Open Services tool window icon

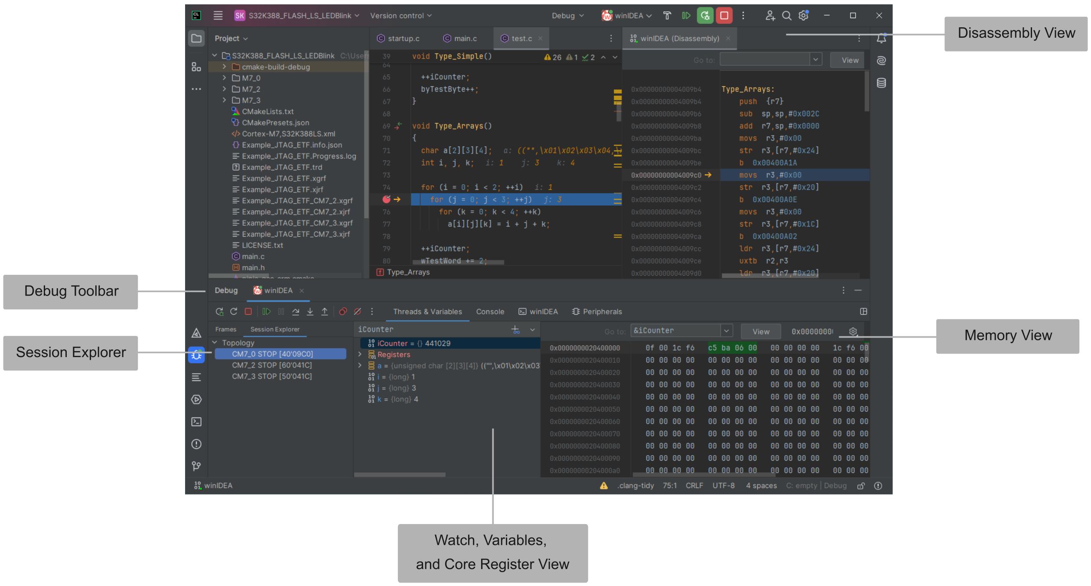(x=196, y=399)
